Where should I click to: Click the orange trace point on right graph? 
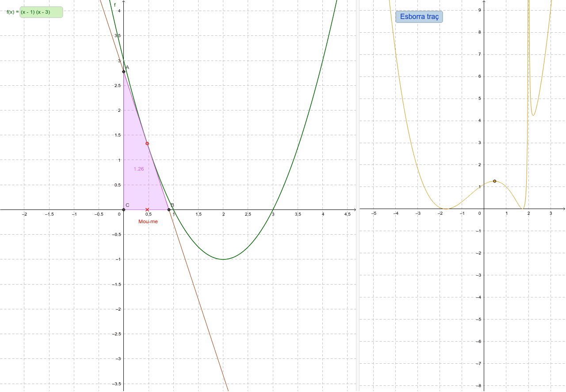(495, 181)
